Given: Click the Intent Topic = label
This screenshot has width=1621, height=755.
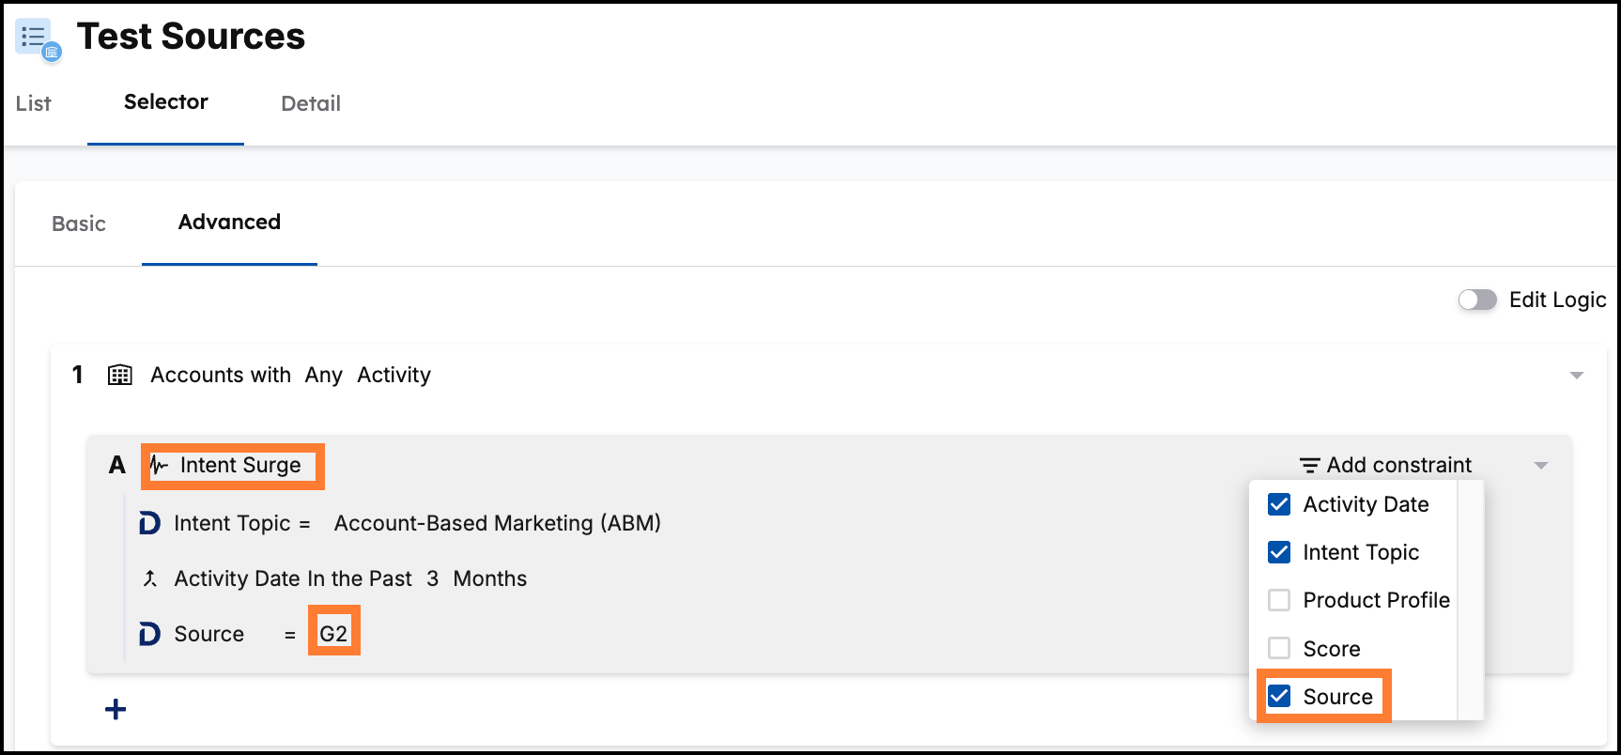Looking at the screenshot, I should (x=242, y=523).
